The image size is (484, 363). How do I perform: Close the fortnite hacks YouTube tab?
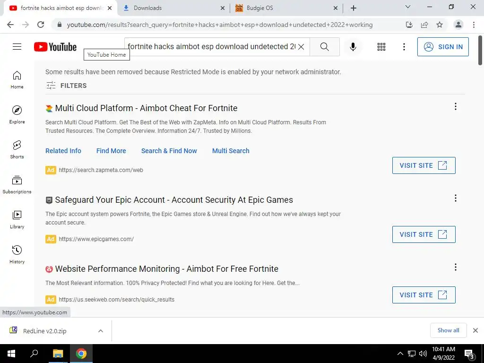(x=110, y=8)
